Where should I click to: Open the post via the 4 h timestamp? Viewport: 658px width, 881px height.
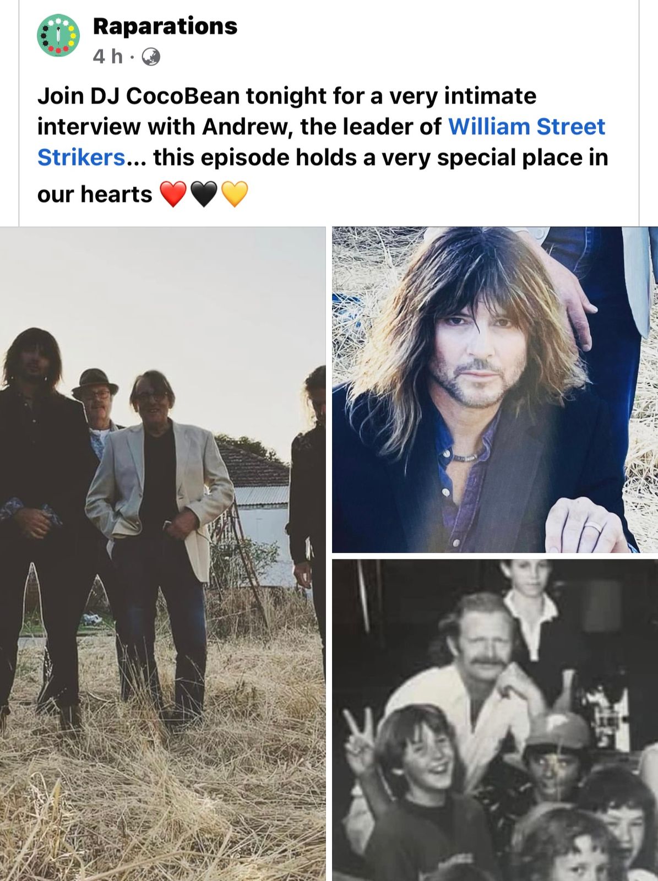[x=107, y=56]
